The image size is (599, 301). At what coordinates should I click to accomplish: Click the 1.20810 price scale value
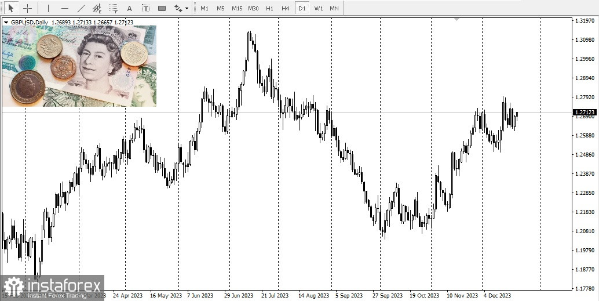point(584,231)
